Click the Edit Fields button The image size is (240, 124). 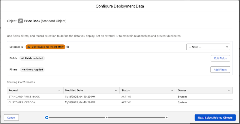click(x=220, y=58)
